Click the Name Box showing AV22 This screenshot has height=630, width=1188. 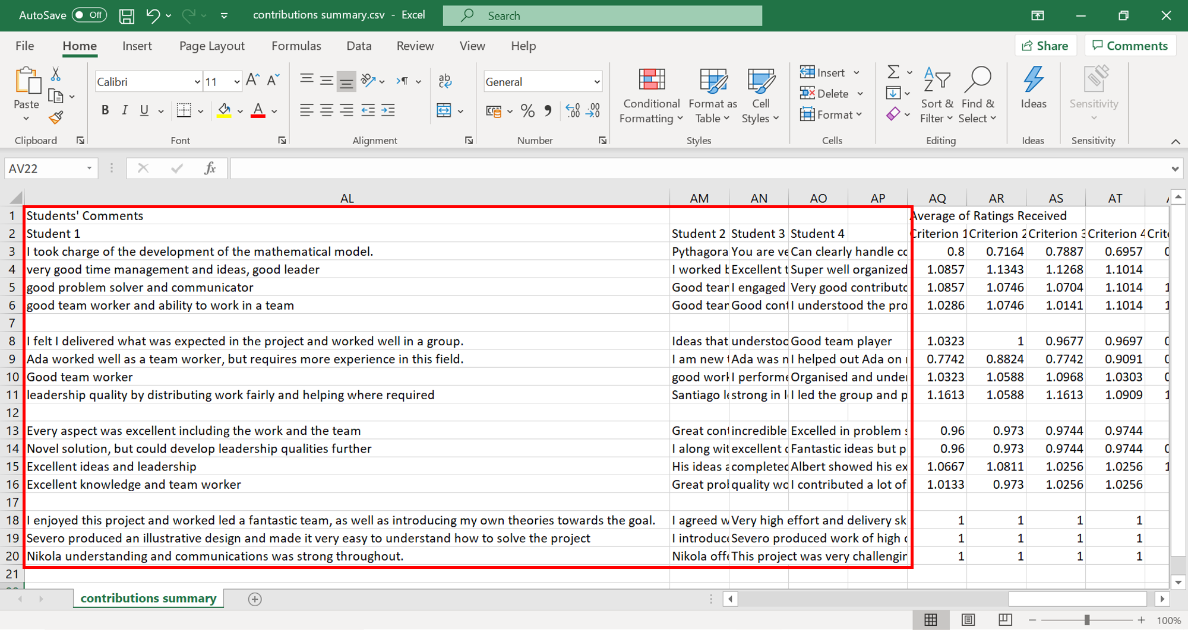(50, 168)
